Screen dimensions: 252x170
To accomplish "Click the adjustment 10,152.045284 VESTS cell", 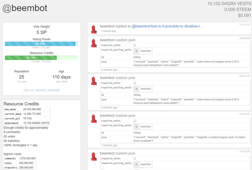I will [x=36, y=123].
